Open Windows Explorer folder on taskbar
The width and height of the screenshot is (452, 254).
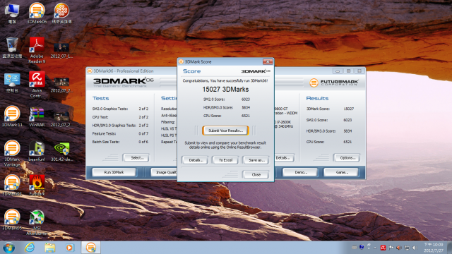click(49, 248)
